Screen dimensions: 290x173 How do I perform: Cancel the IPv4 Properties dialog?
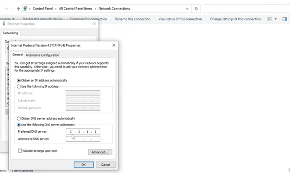click(x=105, y=164)
